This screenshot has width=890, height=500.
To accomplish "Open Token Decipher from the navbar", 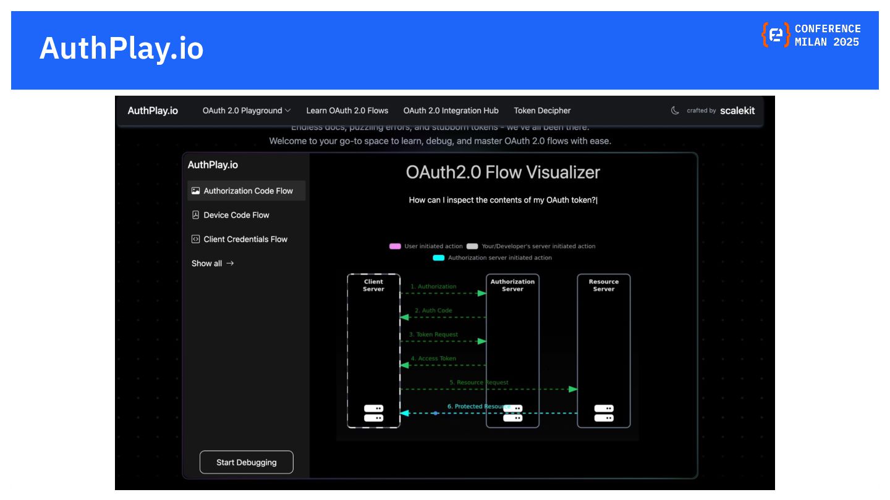I will pyautogui.click(x=542, y=110).
